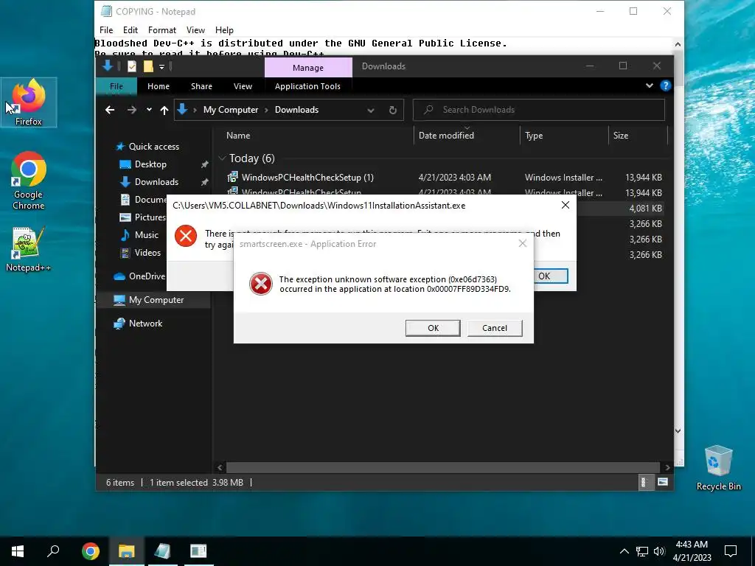
Task: Open the notification center icon
Action: click(731, 551)
